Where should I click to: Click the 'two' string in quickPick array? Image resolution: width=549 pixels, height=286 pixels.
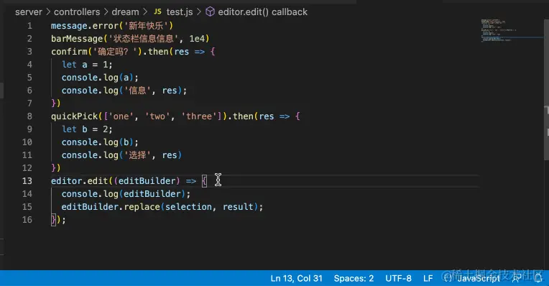(x=157, y=116)
